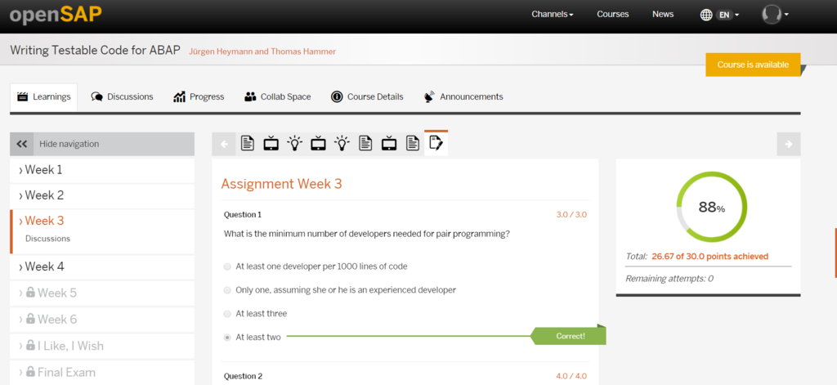Click 'Jürgen Heymann and Thomas Hammer' authors text
Viewport: 837px width, 385px height.
pos(262,51)
